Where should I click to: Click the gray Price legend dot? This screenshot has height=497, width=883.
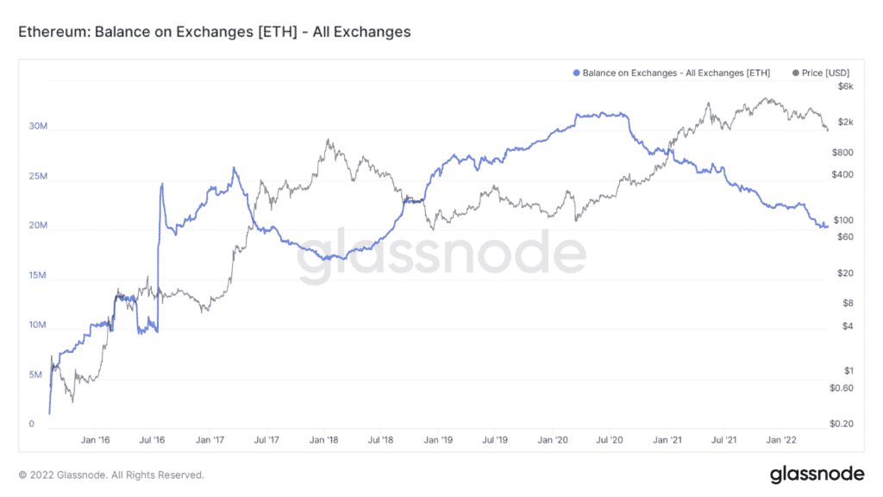click(795, 72)
